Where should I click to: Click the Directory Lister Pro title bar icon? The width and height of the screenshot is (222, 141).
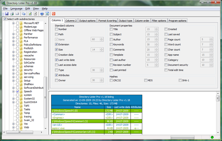pos(4,3)
